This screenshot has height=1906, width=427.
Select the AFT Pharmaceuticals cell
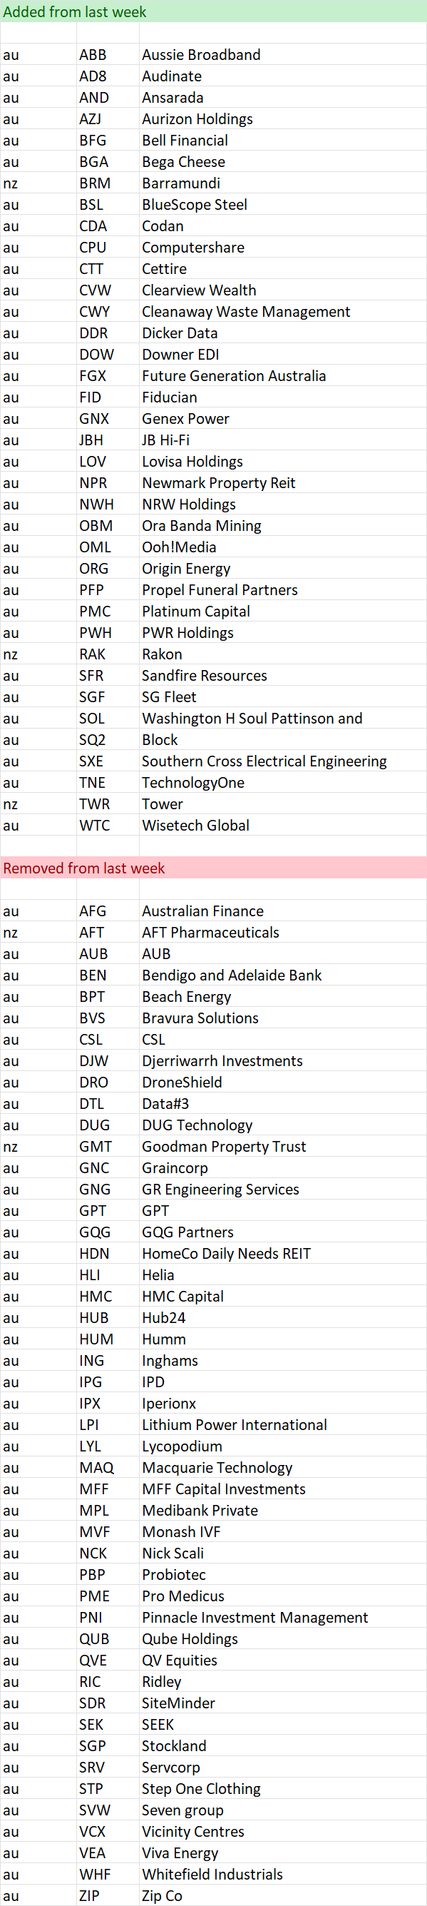283,932
